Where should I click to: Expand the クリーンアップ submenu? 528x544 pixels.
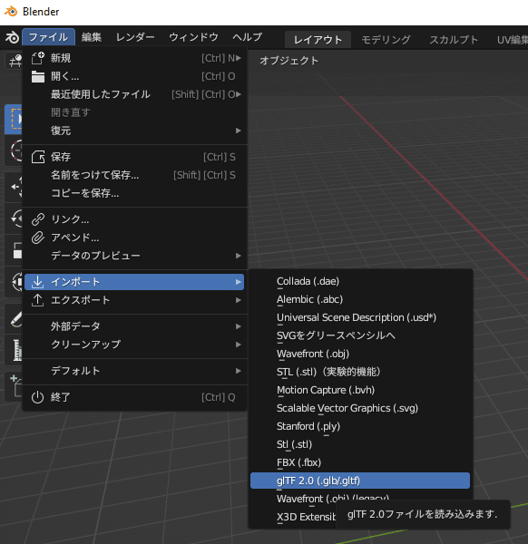134,345
